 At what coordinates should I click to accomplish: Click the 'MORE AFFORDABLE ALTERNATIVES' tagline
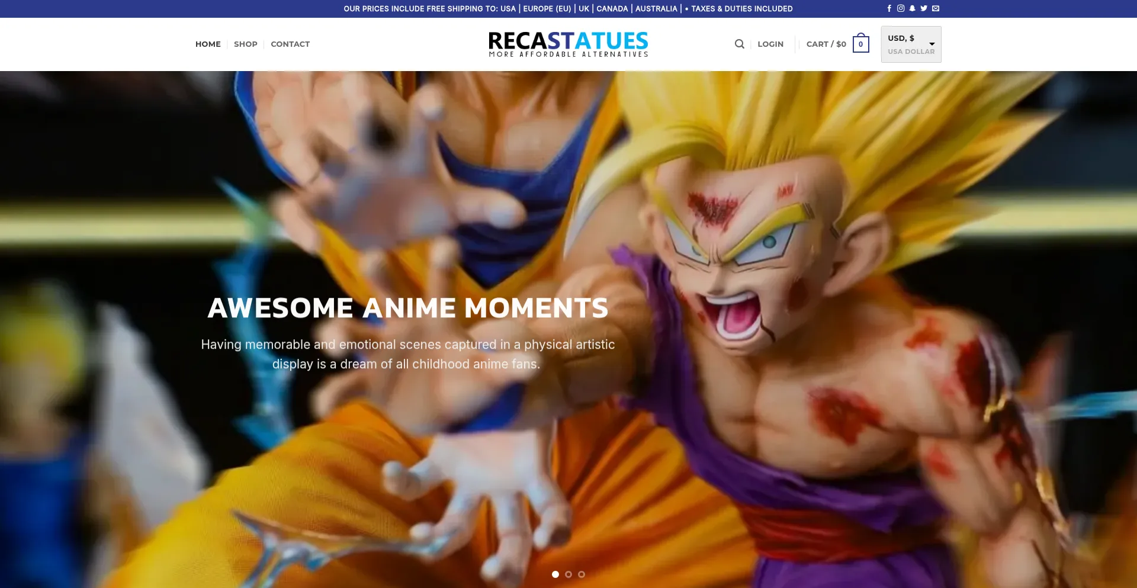pos(568,54)
